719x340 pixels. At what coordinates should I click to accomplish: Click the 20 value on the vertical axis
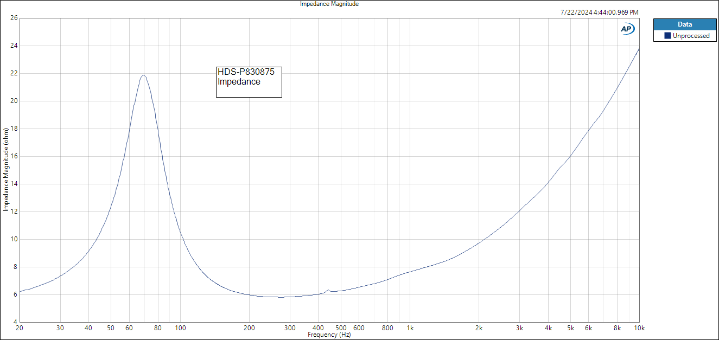[x=14, y=101]
